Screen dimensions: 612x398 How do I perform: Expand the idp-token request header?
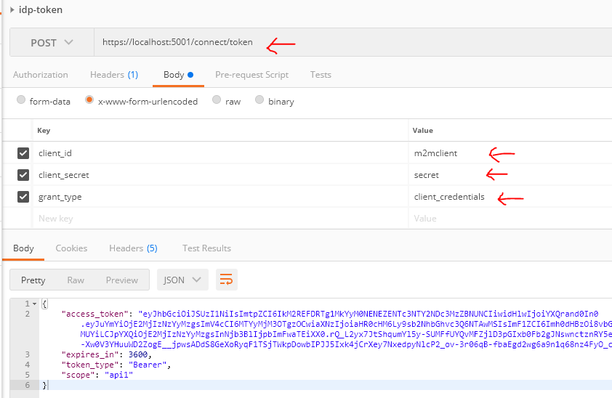[12, 10]
